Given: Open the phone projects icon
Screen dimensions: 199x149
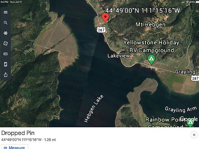Looking at the screenshot, I should click(x=6, y=64).
